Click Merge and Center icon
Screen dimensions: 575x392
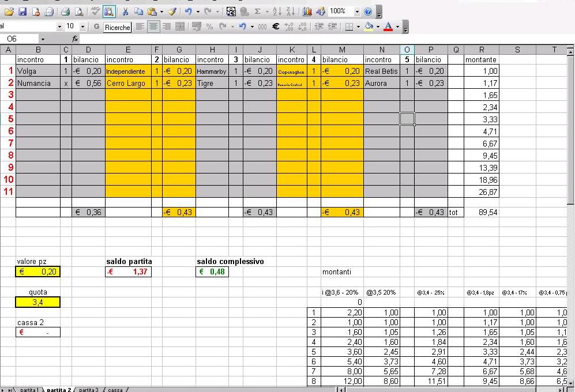click(180, 27)
